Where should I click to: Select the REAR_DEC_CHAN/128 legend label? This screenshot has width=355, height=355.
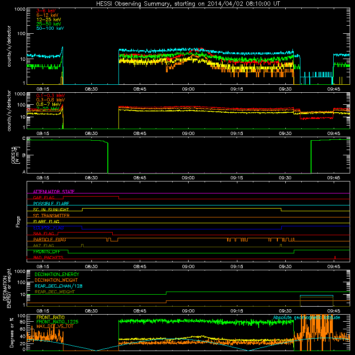59,286
